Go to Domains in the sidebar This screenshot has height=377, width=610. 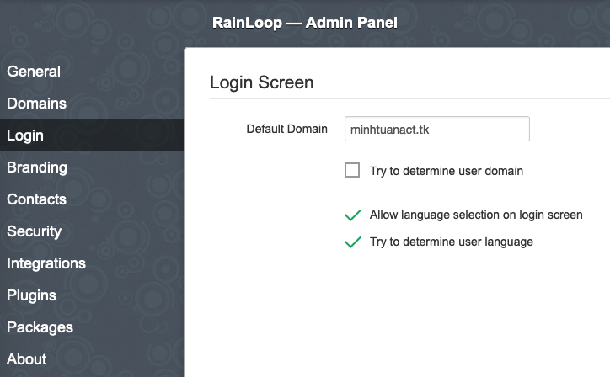coord(36,104)
